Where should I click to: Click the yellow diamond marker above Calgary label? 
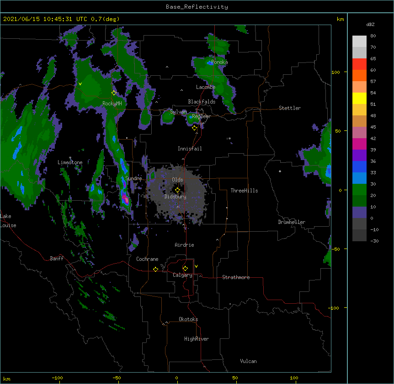click(x=185, y=269)
